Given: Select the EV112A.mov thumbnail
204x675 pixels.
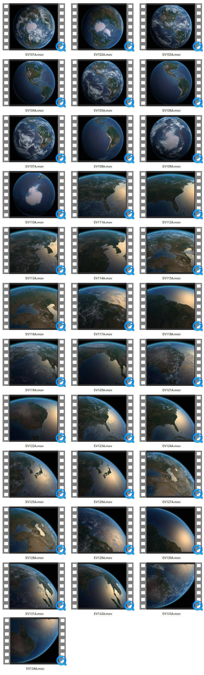Looking at the screenshot, I should point(171,194).
